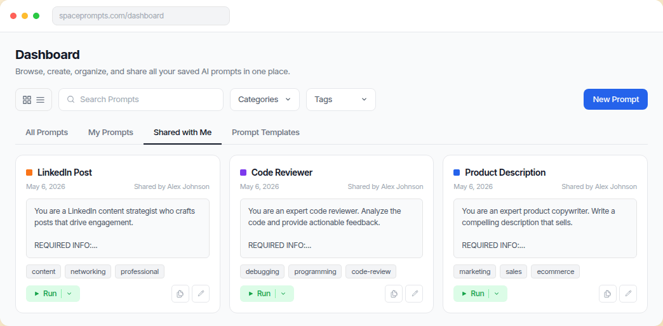Click the networking tag
Screen dimensions: 663x326
pos(88,271)
